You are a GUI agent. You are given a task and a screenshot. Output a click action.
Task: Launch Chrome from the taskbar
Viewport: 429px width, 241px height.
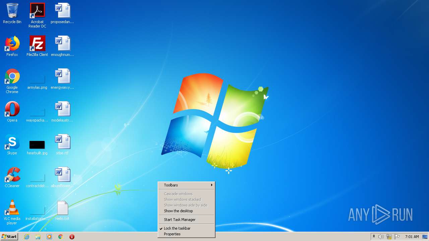click(x=61, y=237)
